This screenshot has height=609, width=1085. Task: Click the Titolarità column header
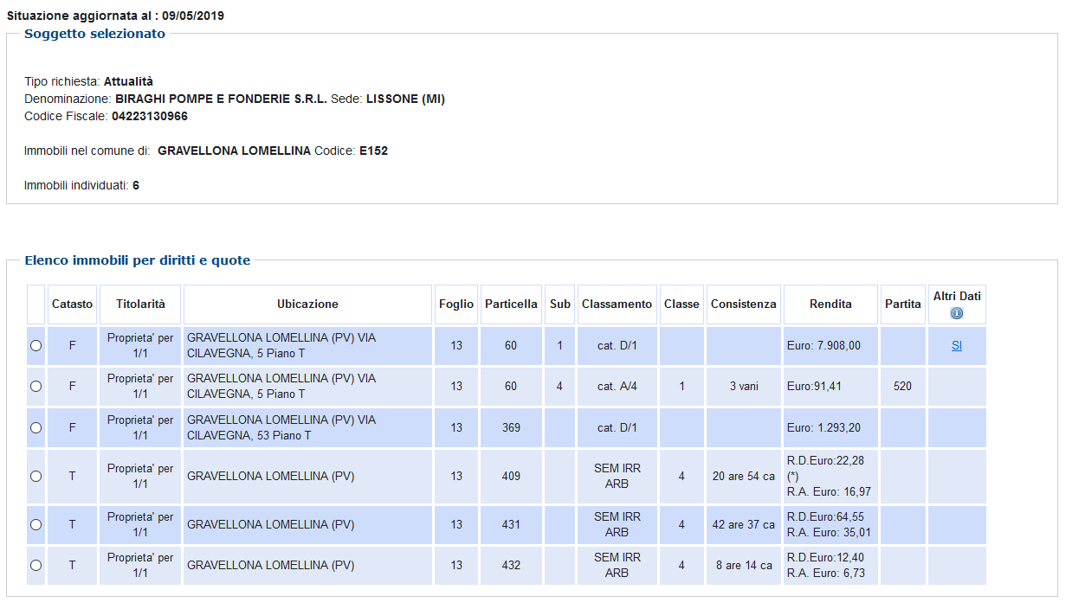[x=140, y=304]
